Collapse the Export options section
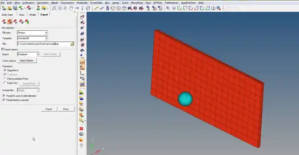 (x=3, y=50)
